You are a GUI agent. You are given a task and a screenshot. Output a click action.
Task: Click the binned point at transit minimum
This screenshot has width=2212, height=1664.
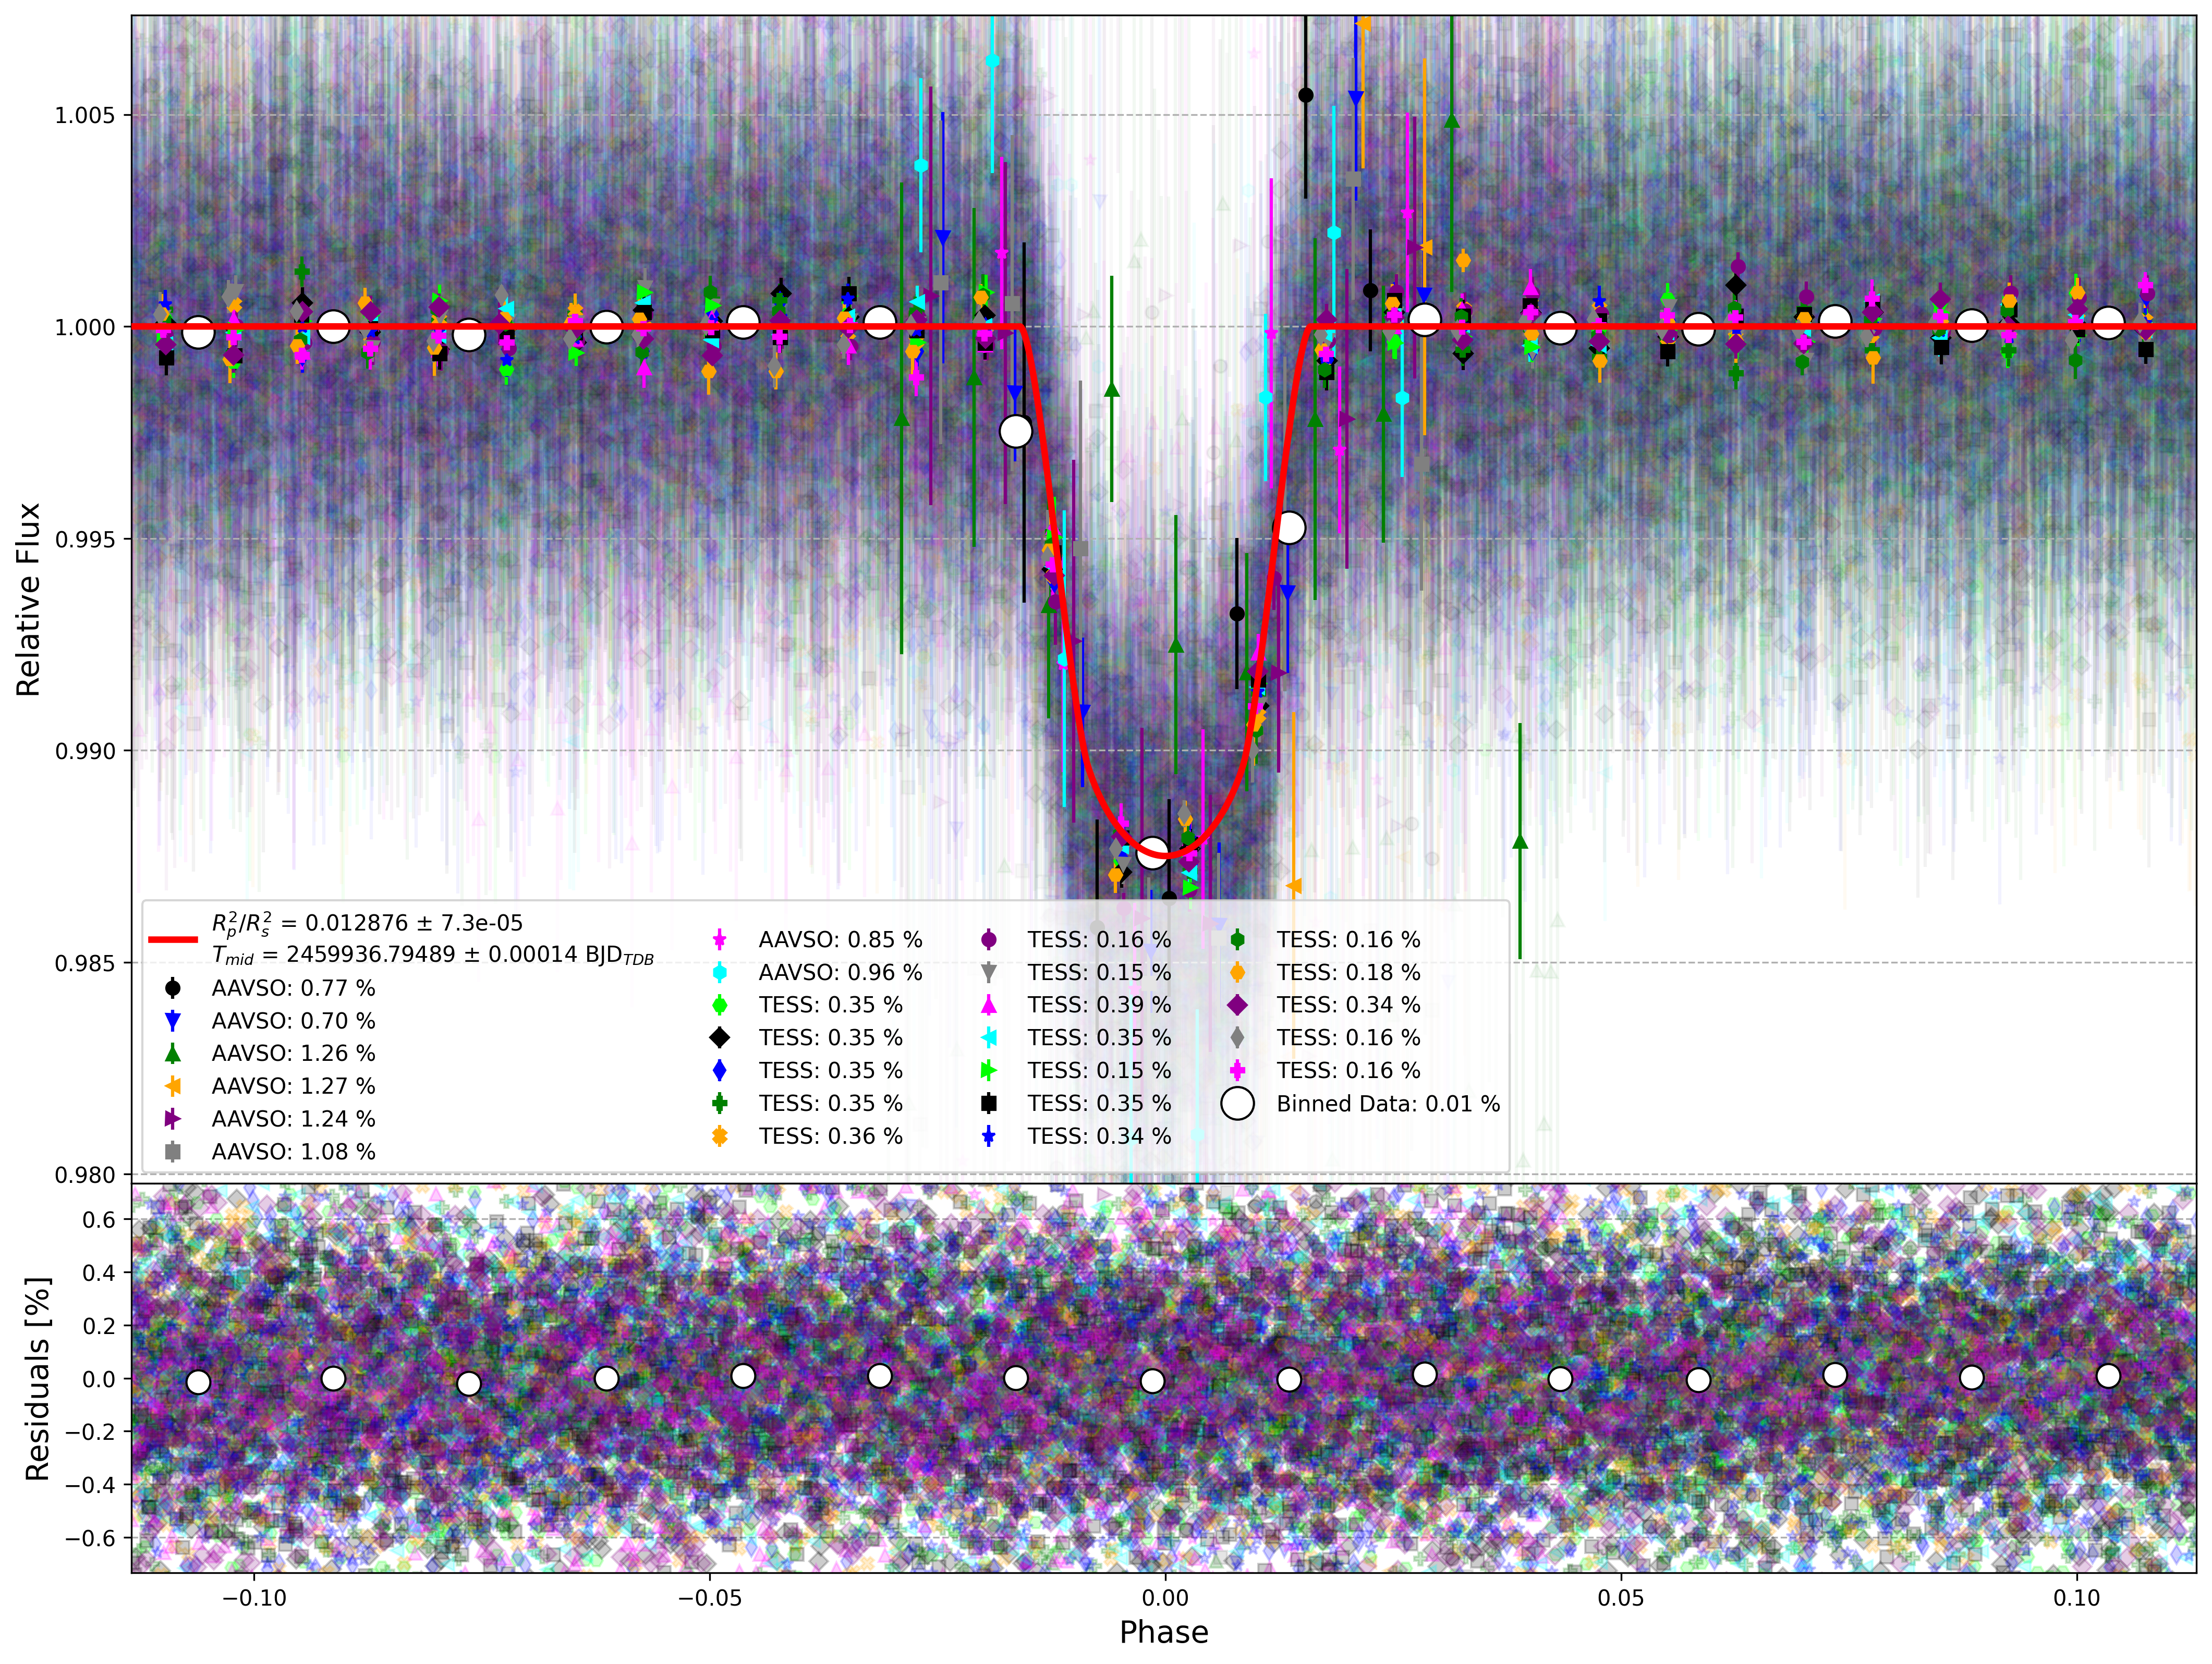click(1152, 852)
